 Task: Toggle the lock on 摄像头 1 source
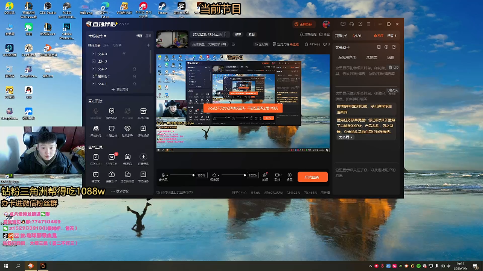tap(134, 76)
